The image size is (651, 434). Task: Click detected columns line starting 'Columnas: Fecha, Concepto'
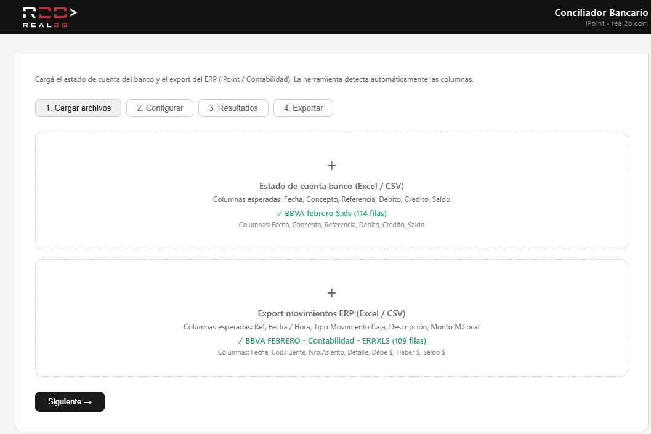[x=331, y=225]
